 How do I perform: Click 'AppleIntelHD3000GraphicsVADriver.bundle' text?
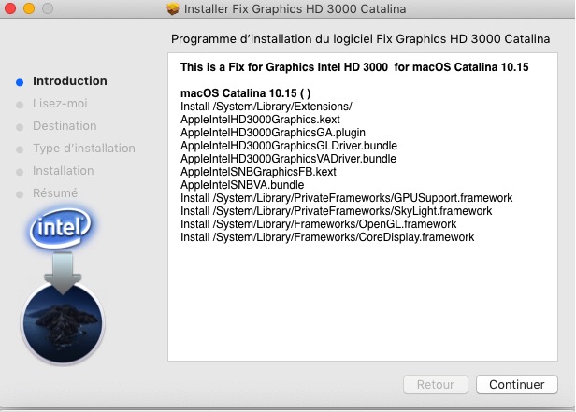[288, 159]
